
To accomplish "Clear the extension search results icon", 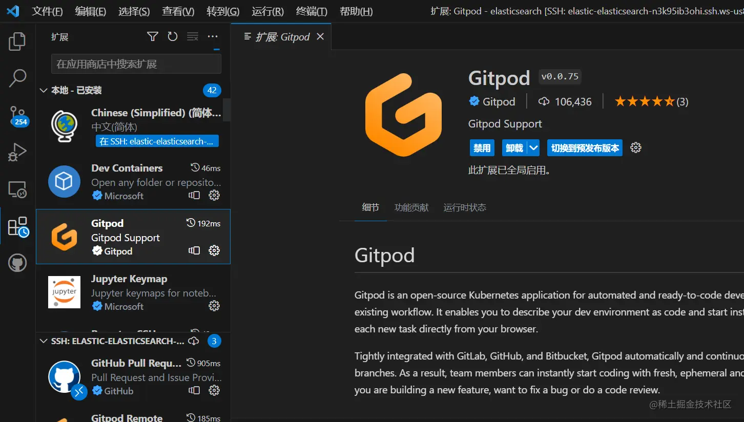I will point(193,36).
